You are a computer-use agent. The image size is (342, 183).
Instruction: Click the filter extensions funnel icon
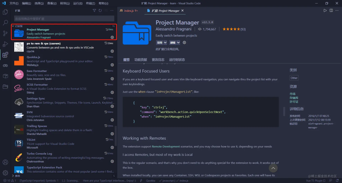pyautogui.click(x=94, y=10)
